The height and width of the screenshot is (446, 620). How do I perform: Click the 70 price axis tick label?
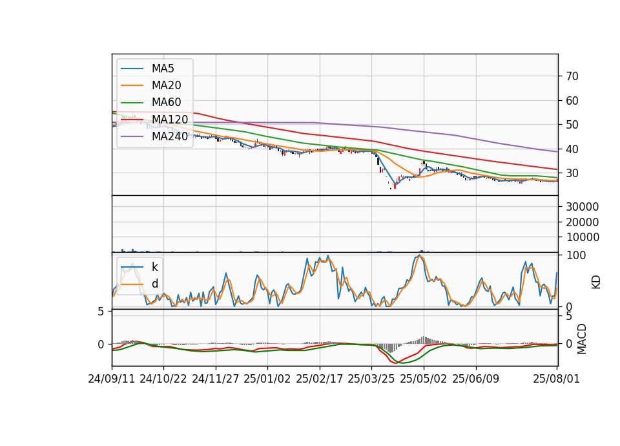pyautogui.click(x=572, y=76)
